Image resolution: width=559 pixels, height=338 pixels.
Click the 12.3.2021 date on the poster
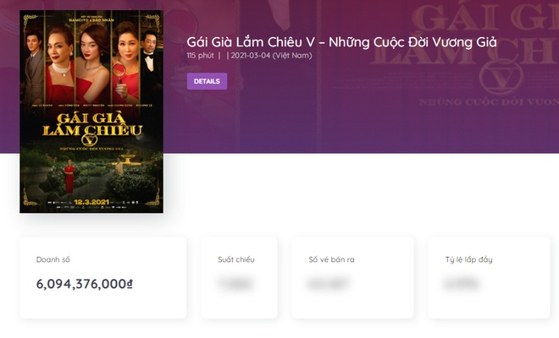[91, 202]
